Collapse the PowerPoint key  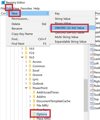click(26, 88)
